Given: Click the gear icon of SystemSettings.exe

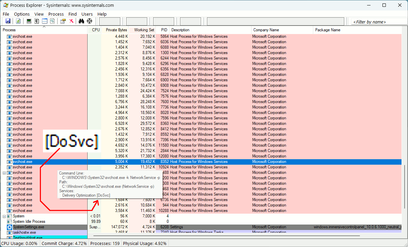Looking at the screenshot, I should (x=9, y=227).
